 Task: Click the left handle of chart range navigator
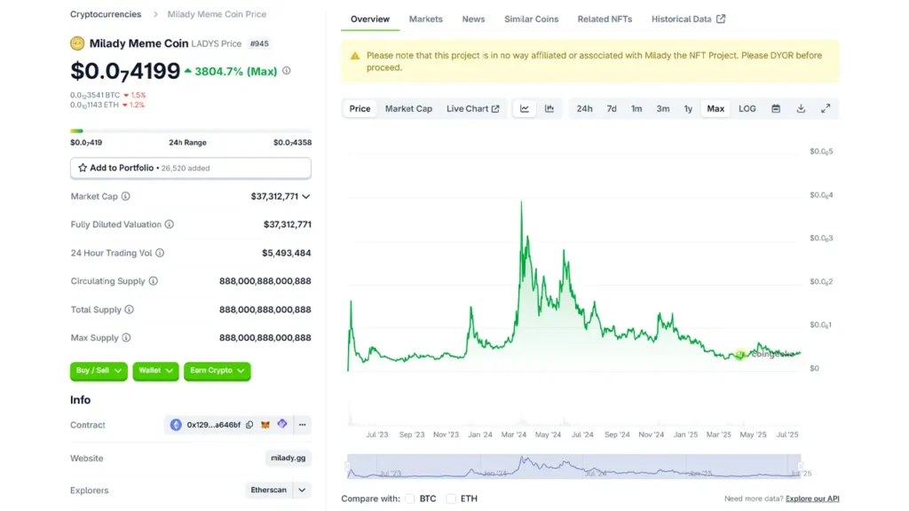click(348, 467)
